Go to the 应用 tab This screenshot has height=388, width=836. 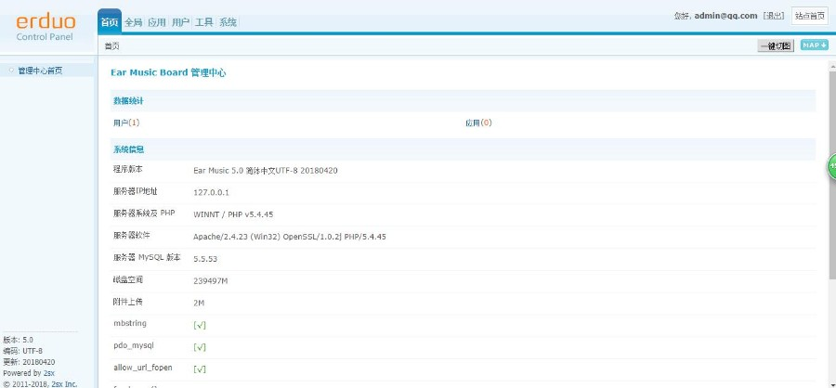click(157, 22)
